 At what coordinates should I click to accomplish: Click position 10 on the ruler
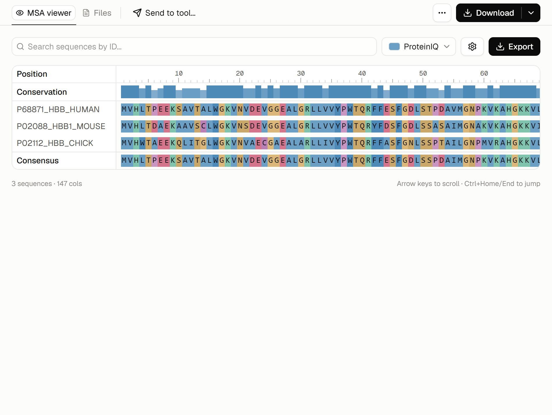click(179, 74)
